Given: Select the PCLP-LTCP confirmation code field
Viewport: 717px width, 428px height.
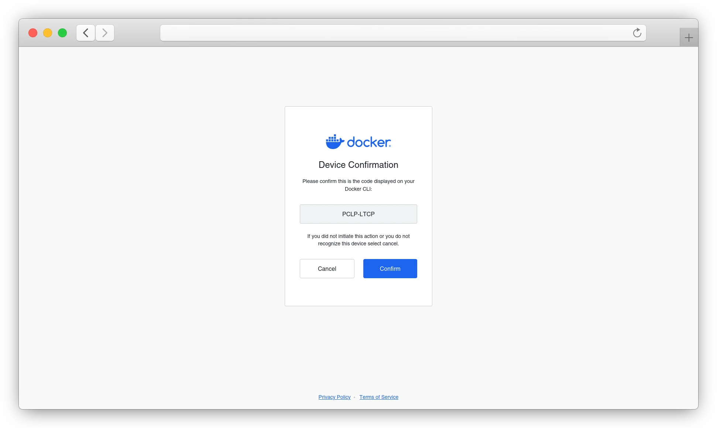Looking at the screenshot, I should pyautogui.click(x=358, y=214).
